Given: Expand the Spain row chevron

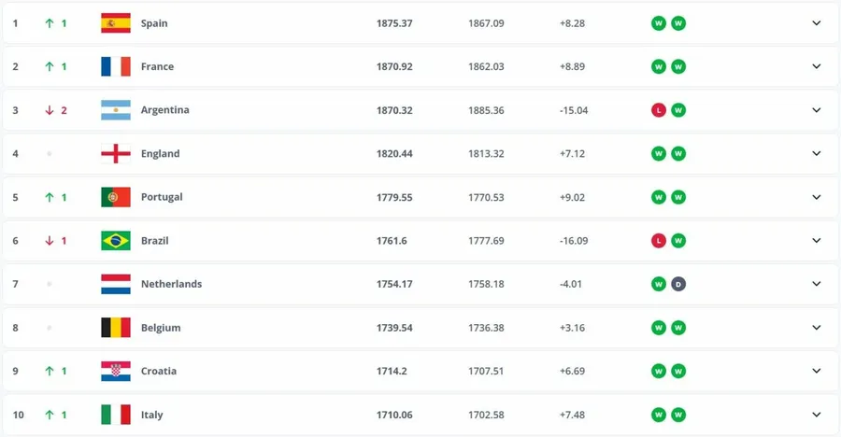Looking at the screenshot, I should (816, 23).
